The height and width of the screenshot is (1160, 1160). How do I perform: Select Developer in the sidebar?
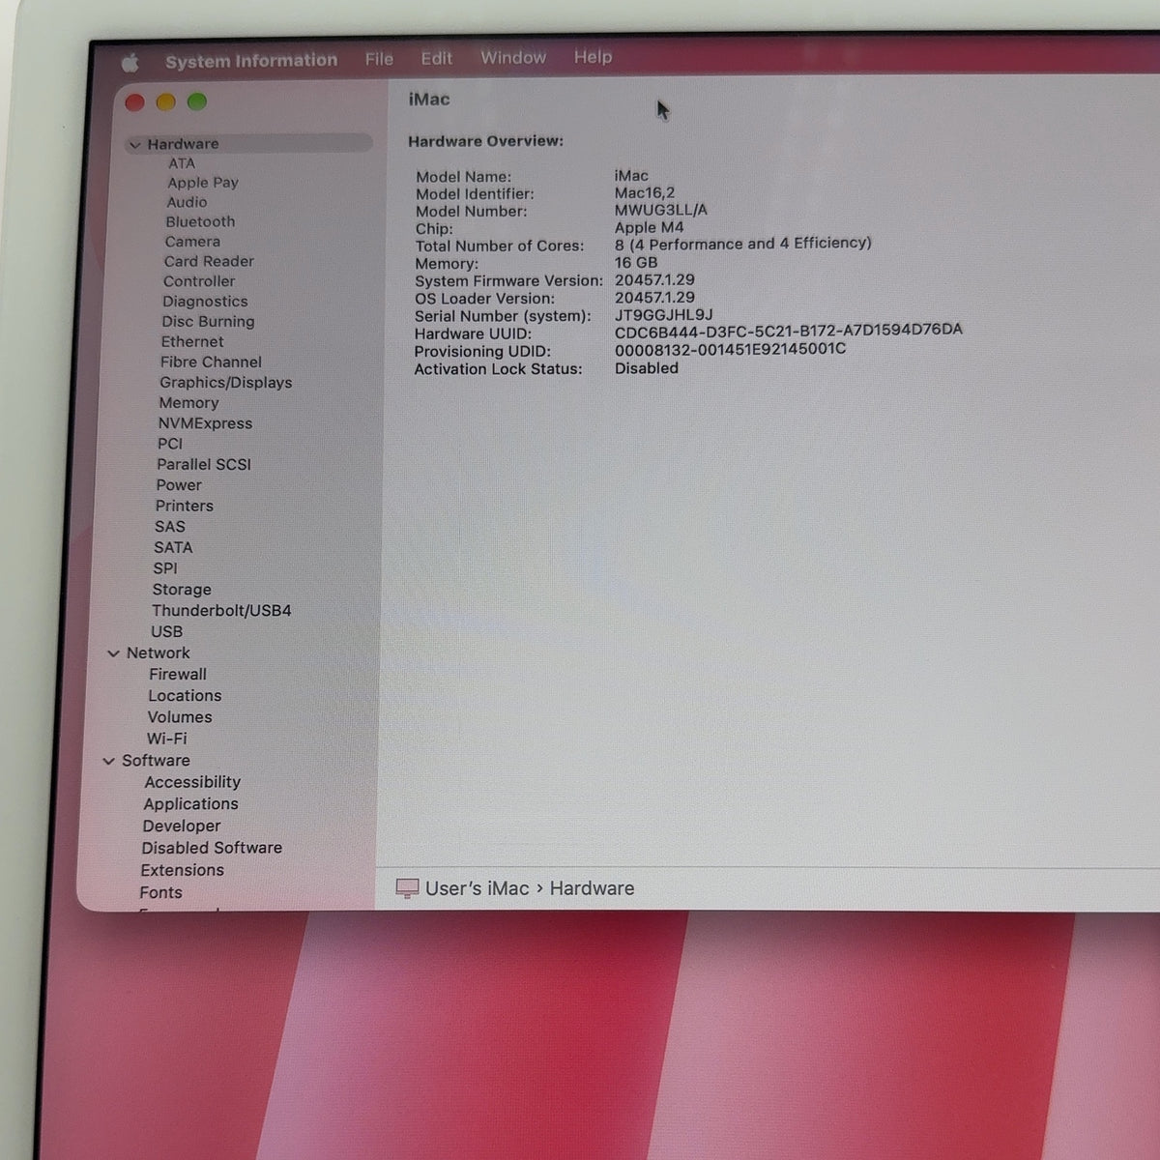[182, 826]
